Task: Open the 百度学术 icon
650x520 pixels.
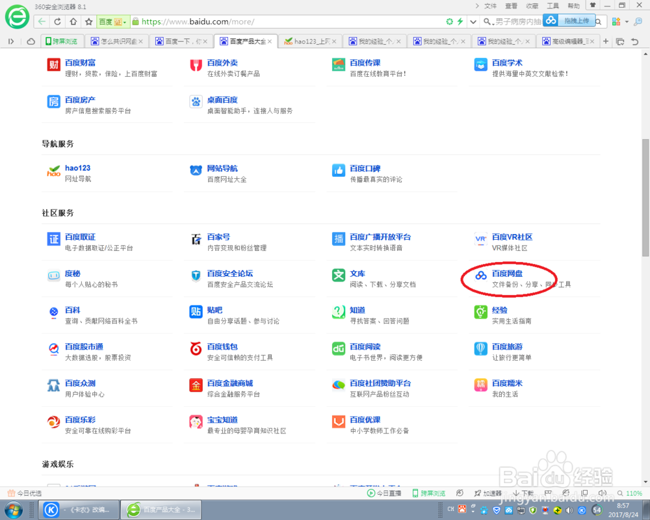Action: pos(480,65)
